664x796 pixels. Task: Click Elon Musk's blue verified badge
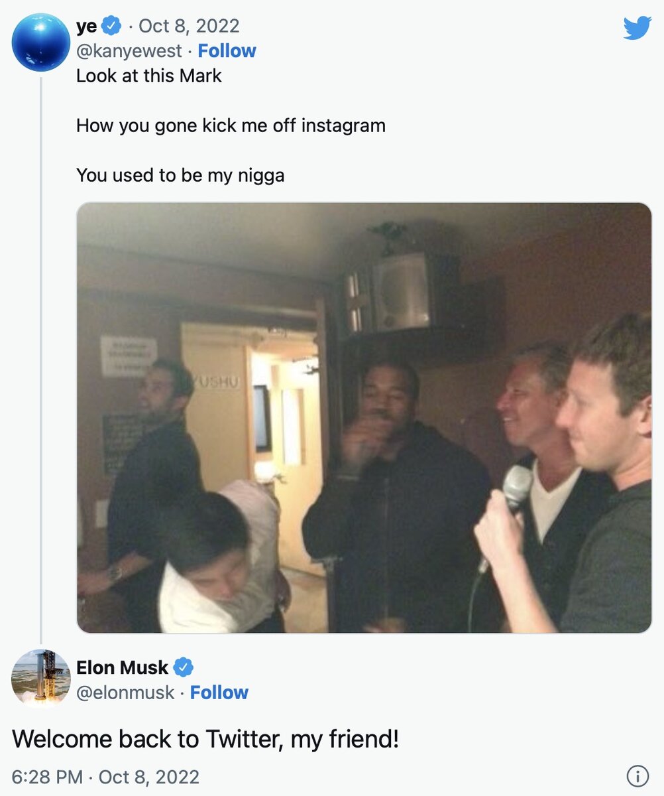pos(183,667)
